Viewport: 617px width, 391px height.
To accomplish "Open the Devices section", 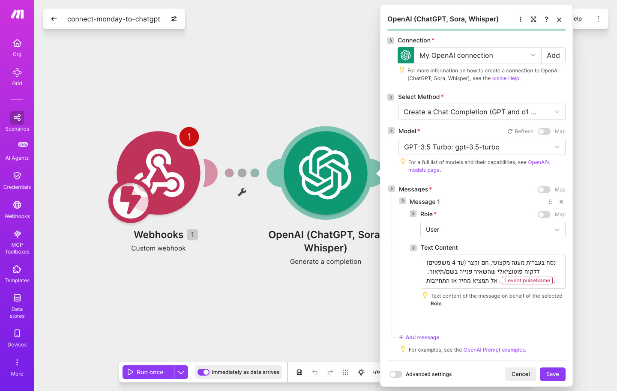I will click(x=17, y=338).
